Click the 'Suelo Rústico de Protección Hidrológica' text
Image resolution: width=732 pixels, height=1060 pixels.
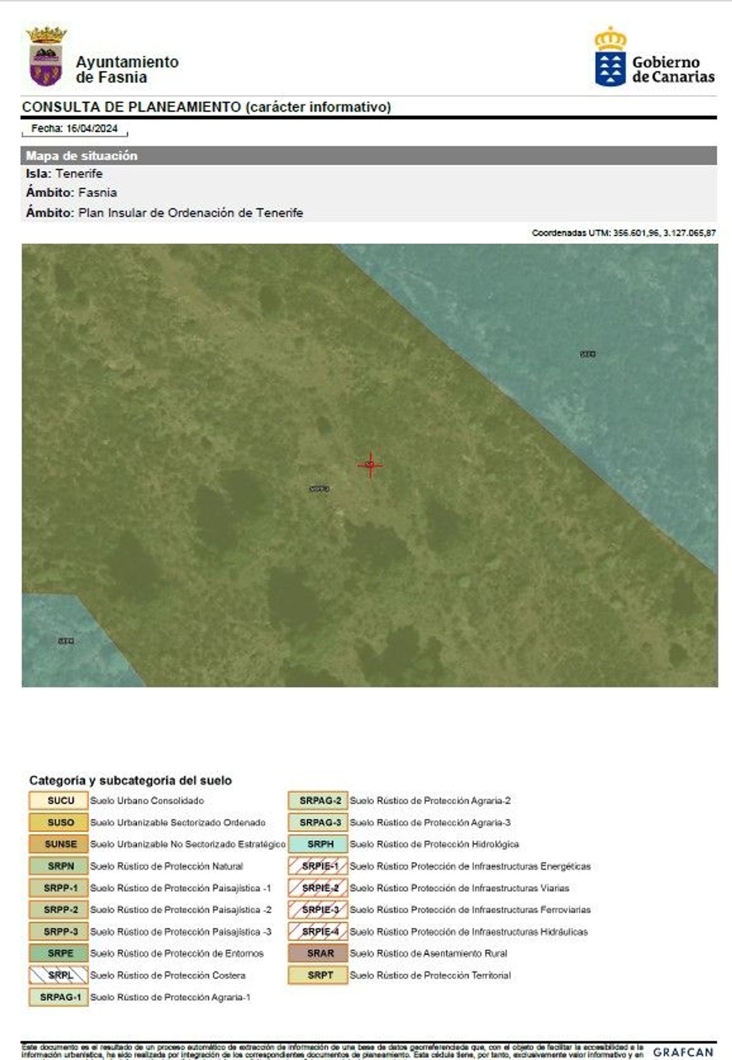coord(434,844)
